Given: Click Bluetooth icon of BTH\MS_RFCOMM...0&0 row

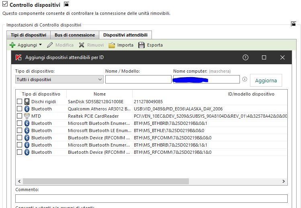Looking at the screenshot, I should [27, 138].
